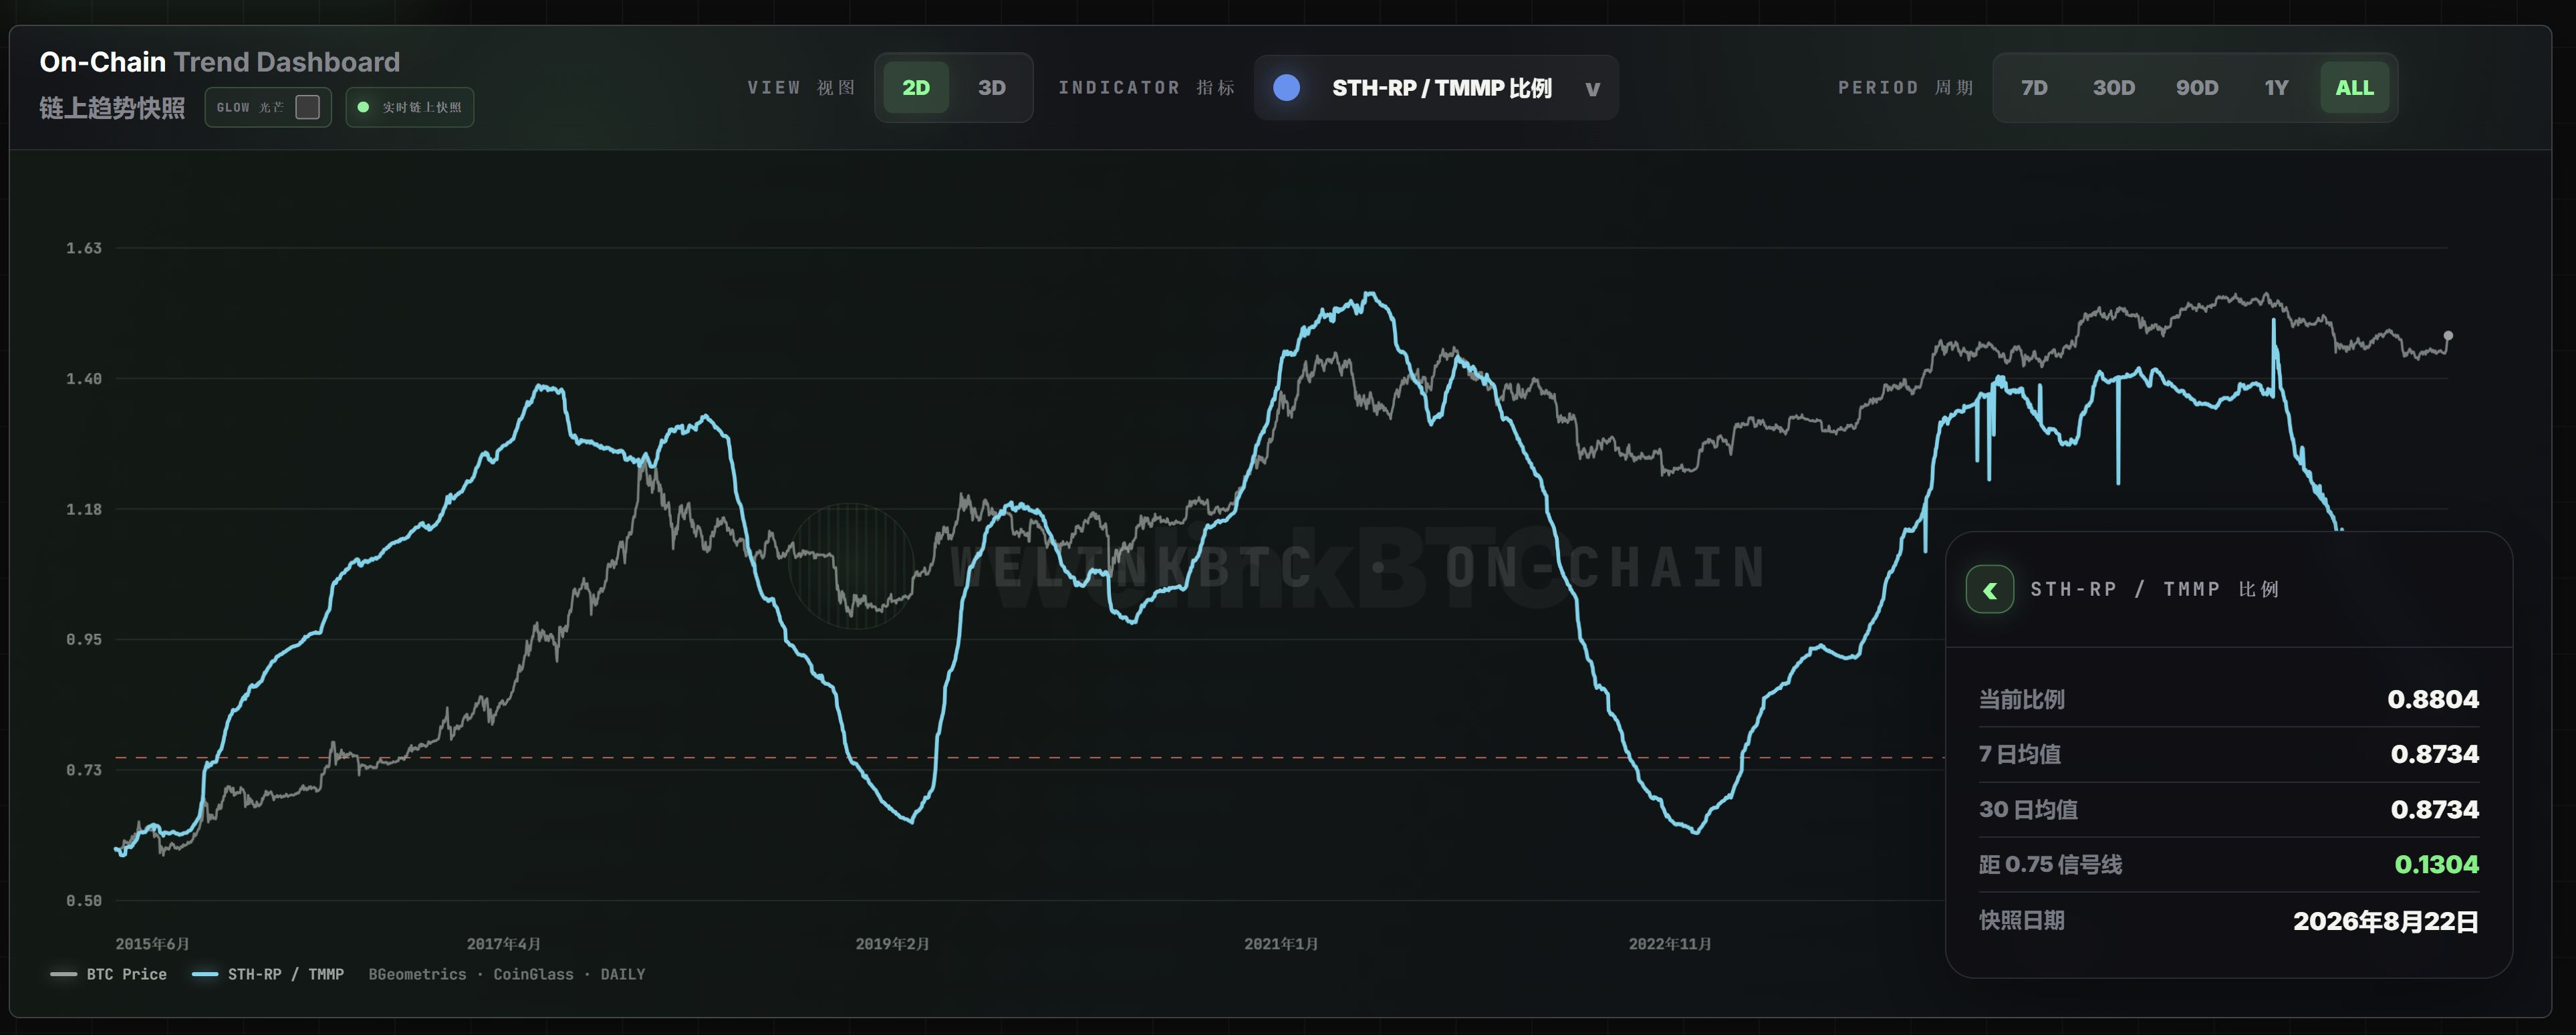
Task: Open the STH-RP / TMMP 比例 indicator dropdown
Action: point(1436,88)
